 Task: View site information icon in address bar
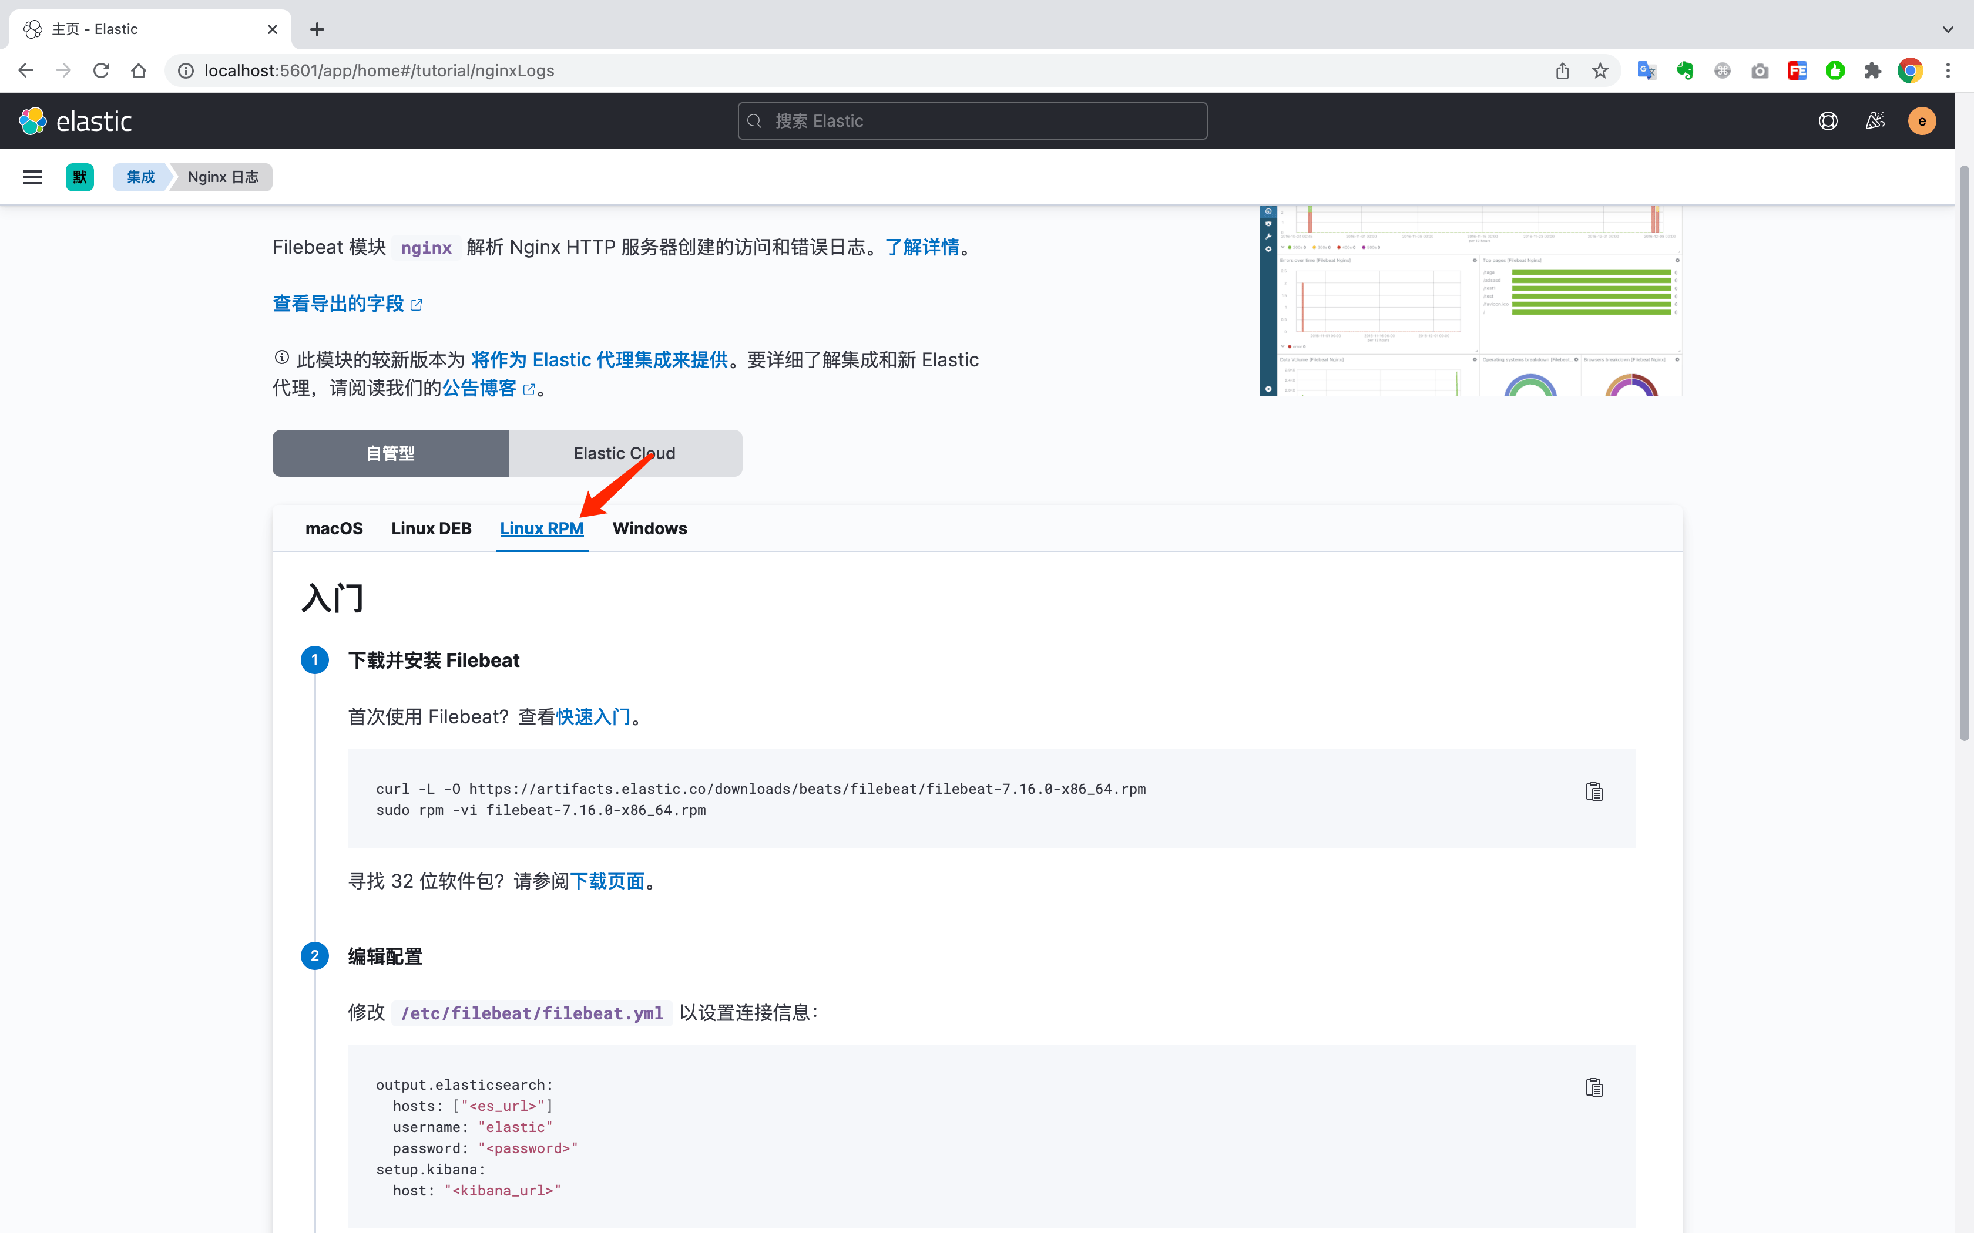point(186,71)
